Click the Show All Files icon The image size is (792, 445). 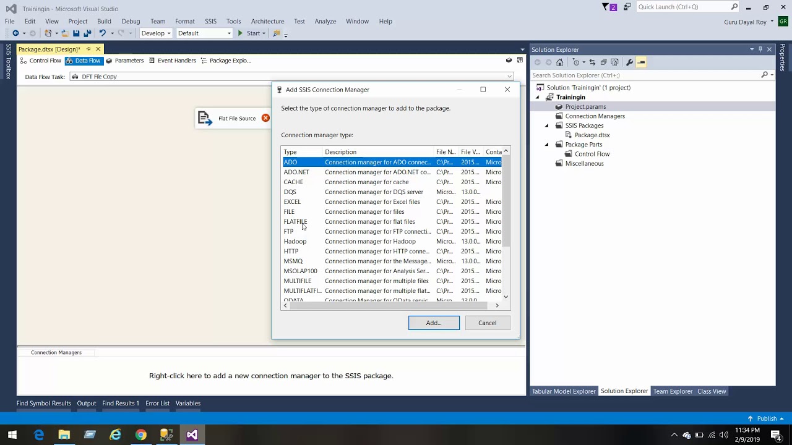click(x=614, y=62)
